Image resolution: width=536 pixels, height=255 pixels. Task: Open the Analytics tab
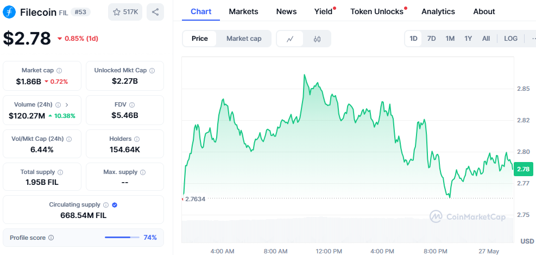[x=438, y=11]
